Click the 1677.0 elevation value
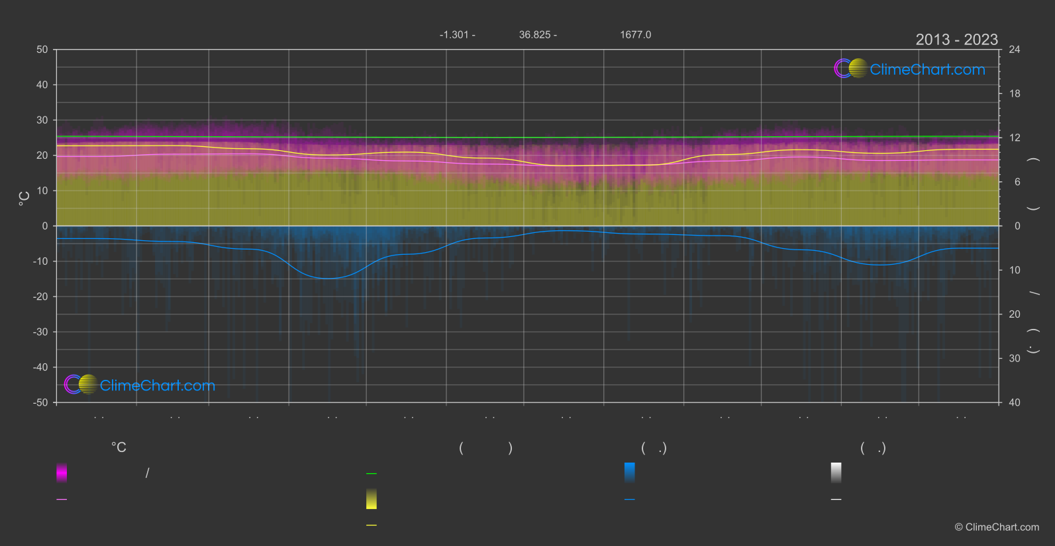The width and height of the screenshot is (1055, 546). tap(635, 34)
